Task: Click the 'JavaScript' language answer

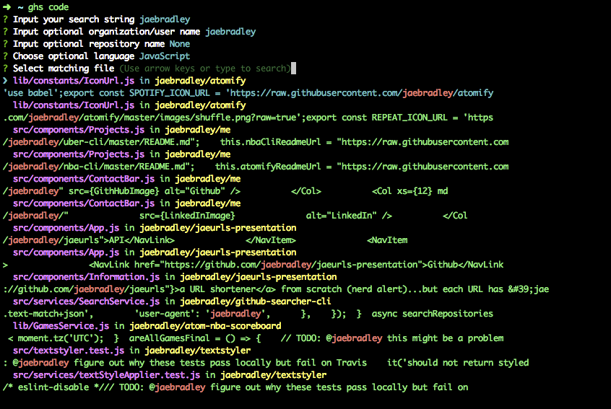Action: coord(165,56)
